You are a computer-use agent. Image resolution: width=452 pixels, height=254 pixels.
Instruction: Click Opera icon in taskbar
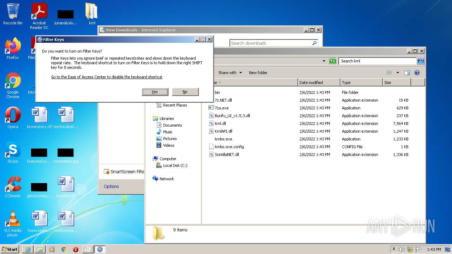pyautogui.click(x=76, y=249)
